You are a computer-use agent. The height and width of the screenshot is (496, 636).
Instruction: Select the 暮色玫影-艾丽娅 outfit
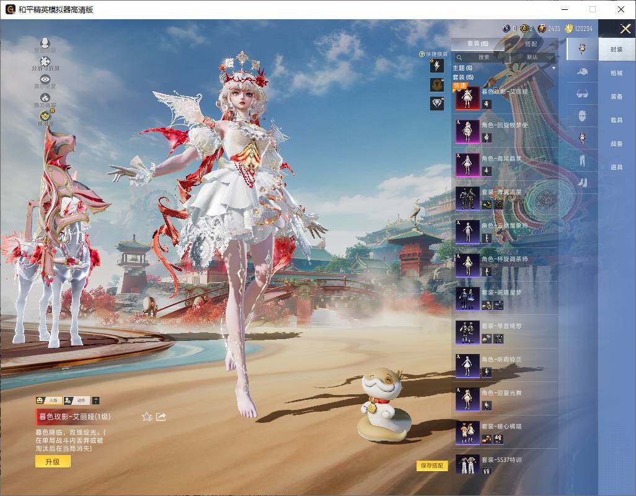click(x=505, y=97)
